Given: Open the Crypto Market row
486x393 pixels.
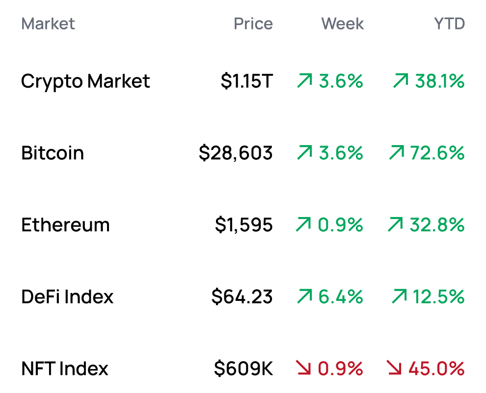Looking at the screenshot, I should (85, 81).
